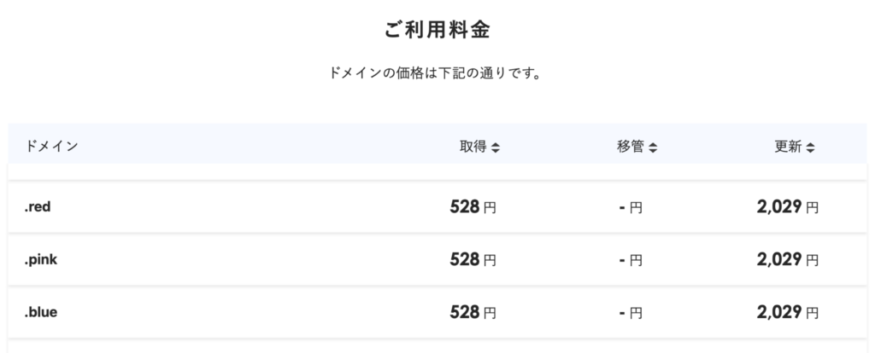Screen dimensions: 875x353
Task: Select the .blue domain name
Action: (x=42, y=312)
